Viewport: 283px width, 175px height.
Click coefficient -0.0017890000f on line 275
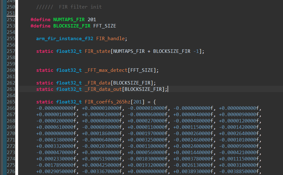pyautogui.click(x=56, y=165)
